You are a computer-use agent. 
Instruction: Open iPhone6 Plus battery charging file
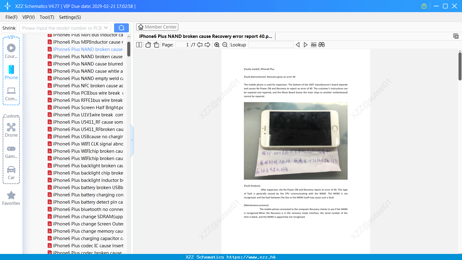click(85, 195)
